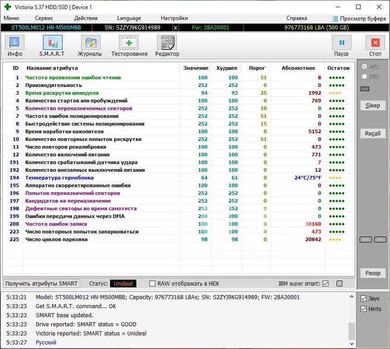Click the Unideal status indicator
The width and height of the screenshot is (390, 349).
[123, 284]
